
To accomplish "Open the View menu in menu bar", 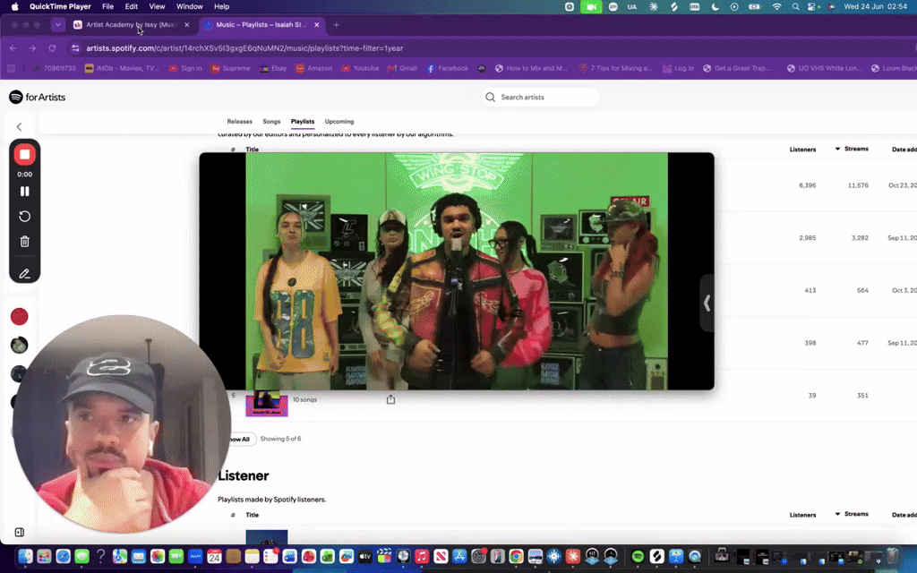I will (157, 6).
